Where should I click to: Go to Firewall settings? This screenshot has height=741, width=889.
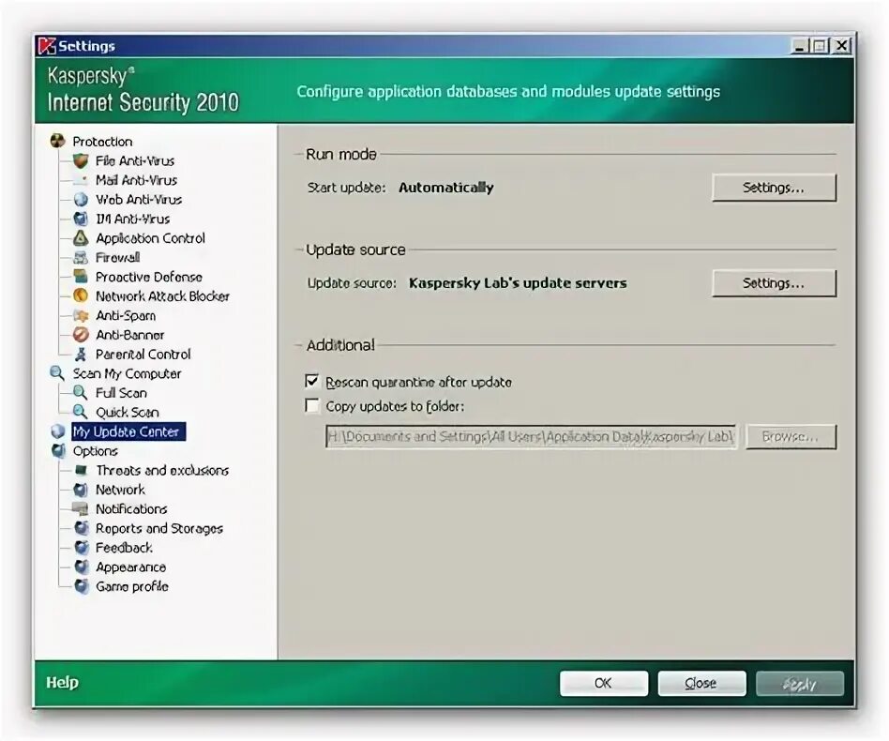[117, 257]
